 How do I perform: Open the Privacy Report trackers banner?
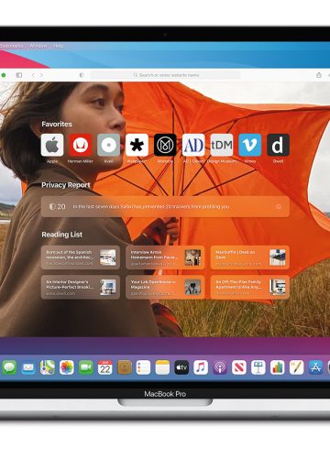[x=165, y=207]
